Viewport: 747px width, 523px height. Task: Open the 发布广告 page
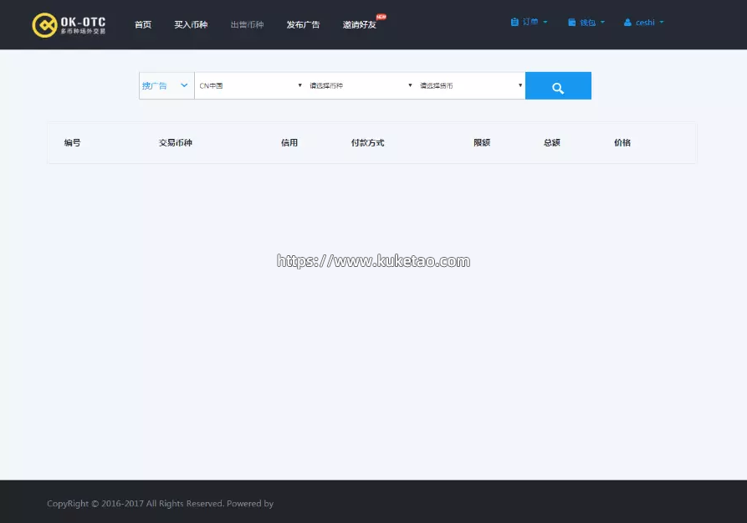(303, 25)
